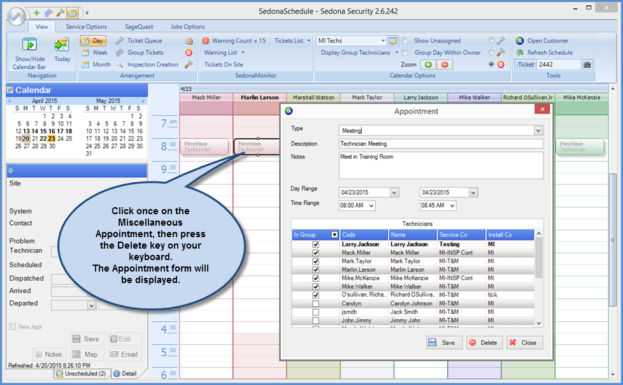Select the first wrench radio option

(492, 41)
